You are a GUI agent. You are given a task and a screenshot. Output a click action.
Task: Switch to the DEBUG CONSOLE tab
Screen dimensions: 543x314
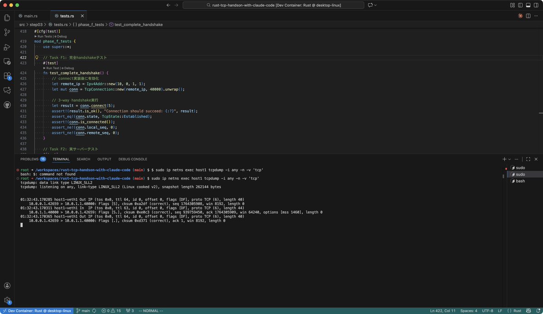click(x=132, y=159)
